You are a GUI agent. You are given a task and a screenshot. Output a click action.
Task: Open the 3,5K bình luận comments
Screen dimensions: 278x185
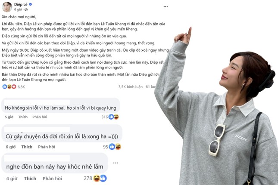[130, 87]
